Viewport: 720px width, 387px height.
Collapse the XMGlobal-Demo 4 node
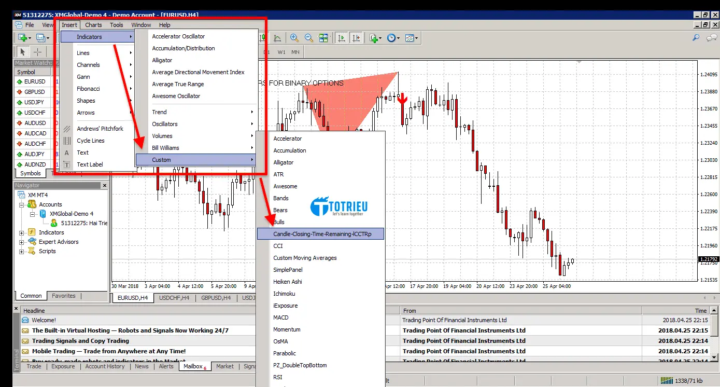click(32, 214)
